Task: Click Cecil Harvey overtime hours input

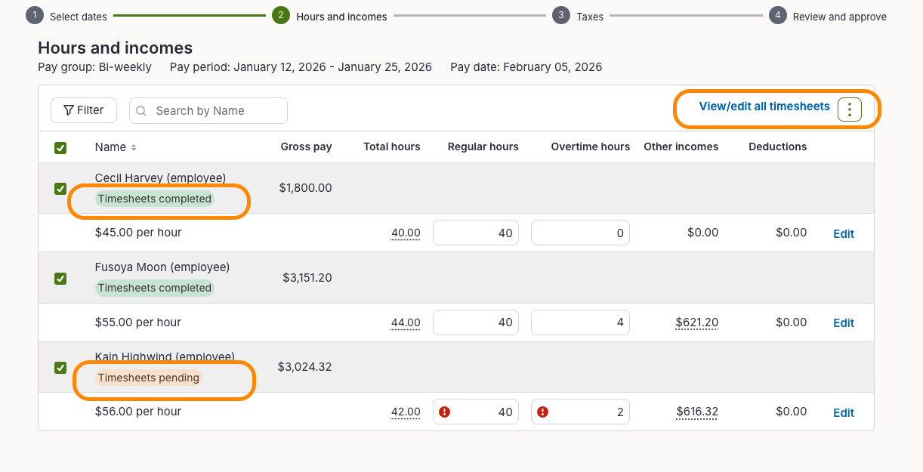Action: point(580,233)
